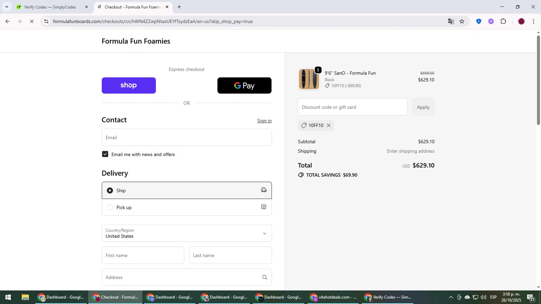Click the volume speaker tray icon
The image size is (541, 304).
click(483, 297)
